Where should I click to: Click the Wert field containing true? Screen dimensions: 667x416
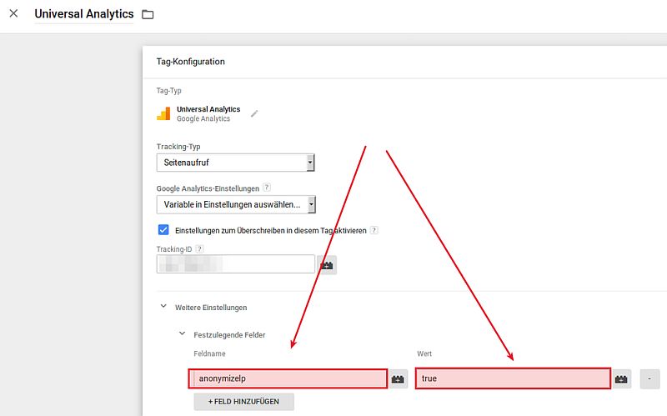(513, 378)
